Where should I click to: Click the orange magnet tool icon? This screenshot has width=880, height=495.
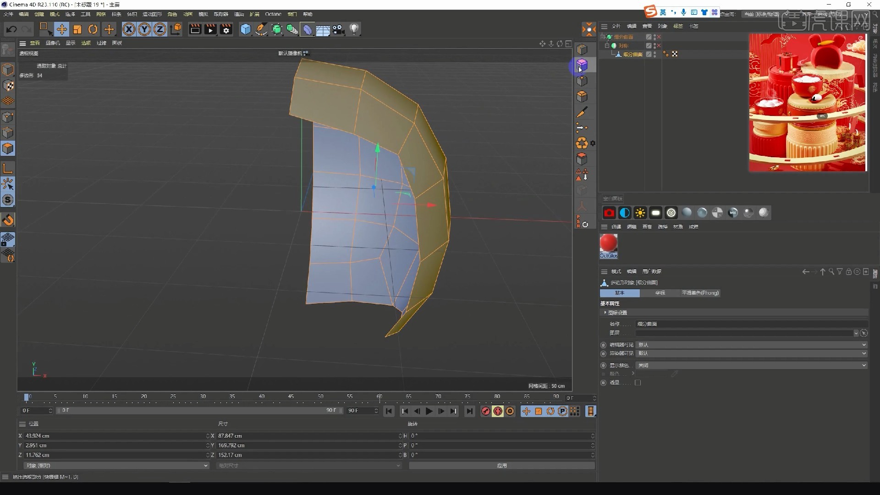pyautogui.click(x=8, y=220)
